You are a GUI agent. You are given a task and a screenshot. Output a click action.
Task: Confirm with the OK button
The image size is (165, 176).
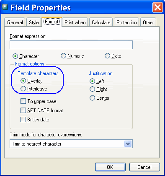[110, 167]
